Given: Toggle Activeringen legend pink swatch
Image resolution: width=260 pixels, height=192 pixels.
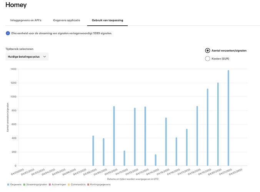Looking at the screenshot, I should [50, 185].
